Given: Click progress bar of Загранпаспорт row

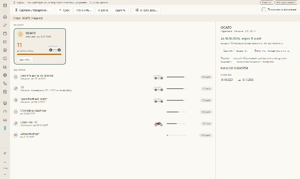Looking at the screenshot, I should point(176,135).
